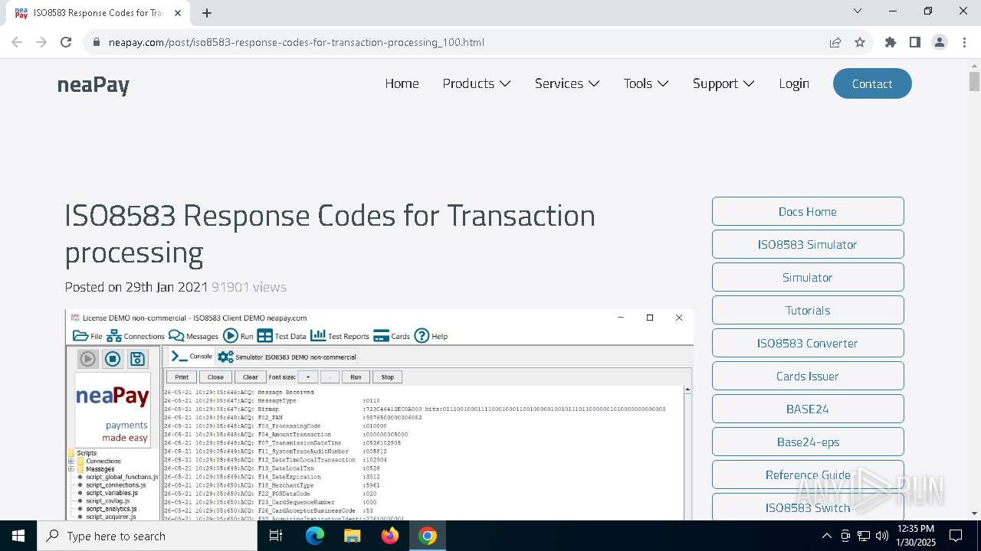
Task: Increase font size with plus button
Action: point(308,377)
